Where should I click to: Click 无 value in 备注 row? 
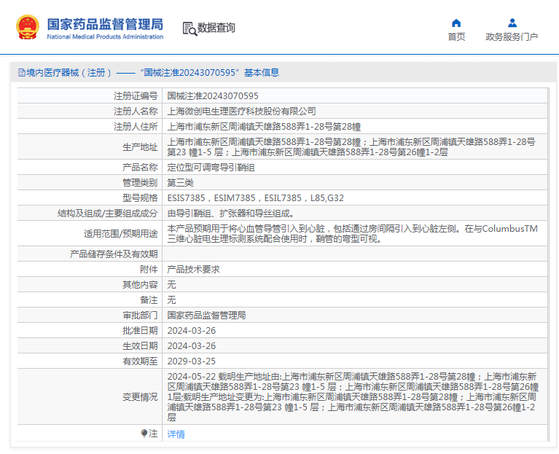pyautogui.click(x=171, y=300)
